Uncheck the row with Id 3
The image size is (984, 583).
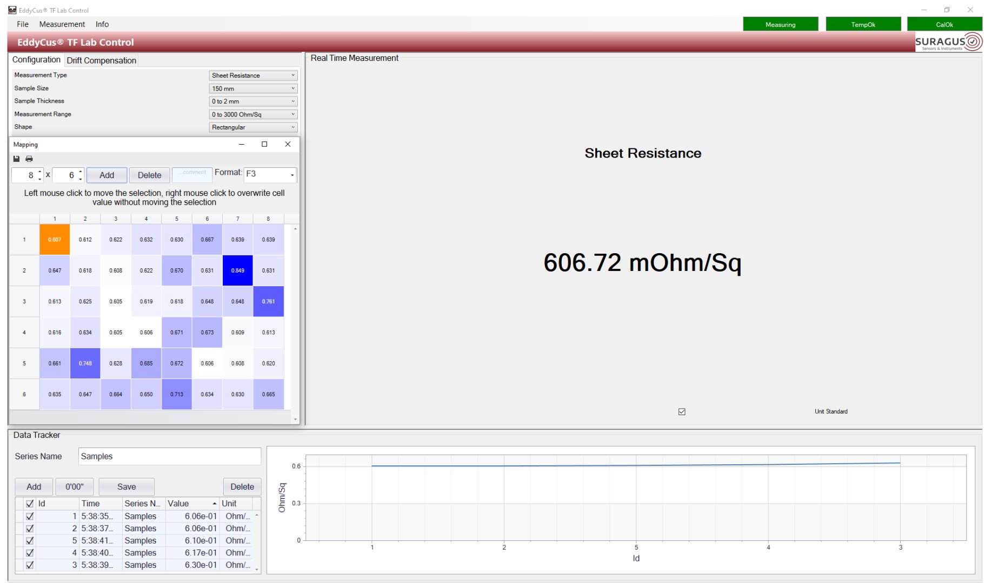point(30,565)
